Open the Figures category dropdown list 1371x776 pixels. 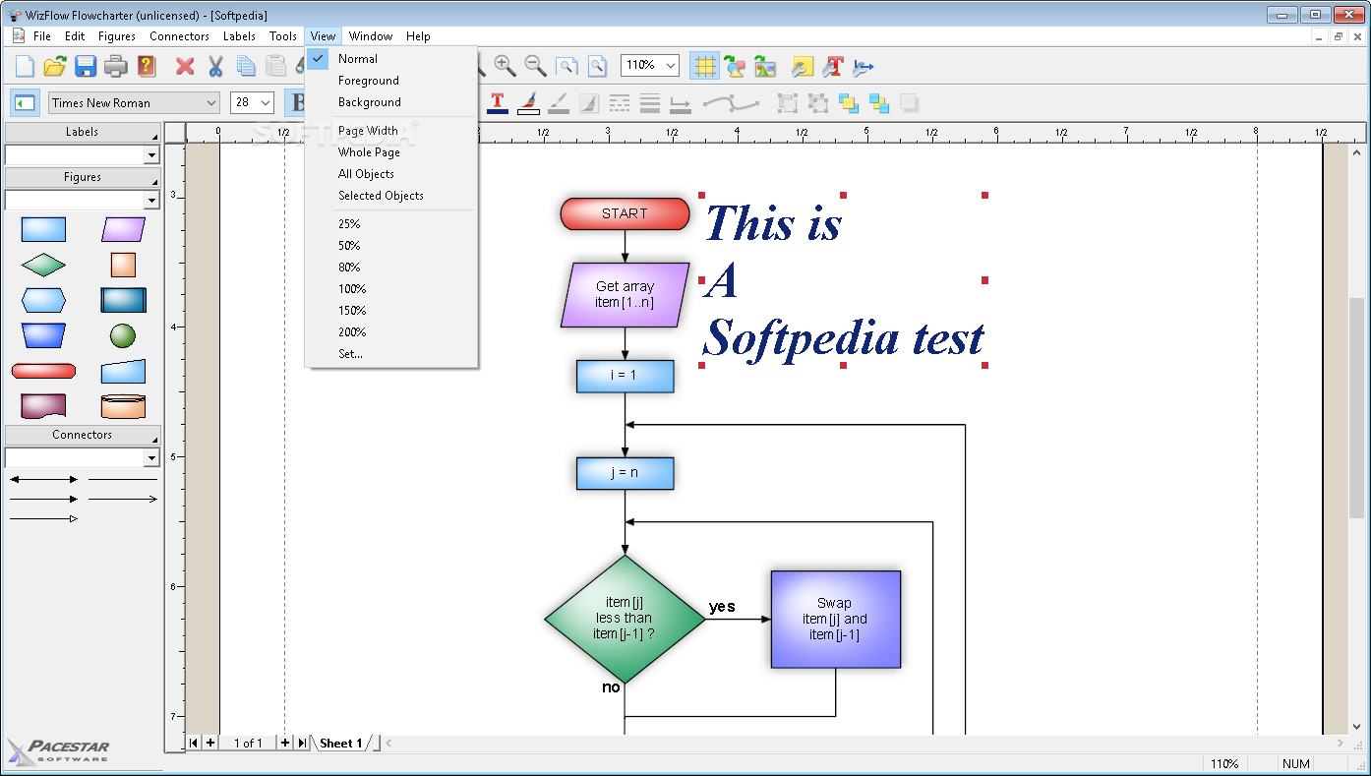point(151,201)
